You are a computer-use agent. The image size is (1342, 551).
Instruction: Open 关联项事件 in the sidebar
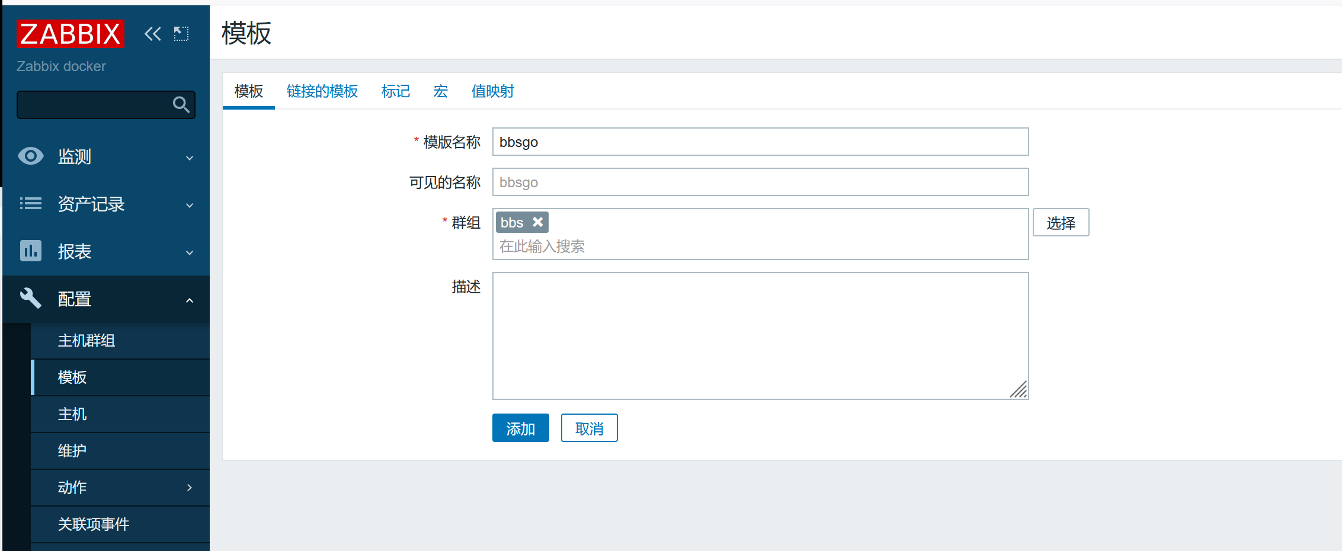[x=120, y=524]
